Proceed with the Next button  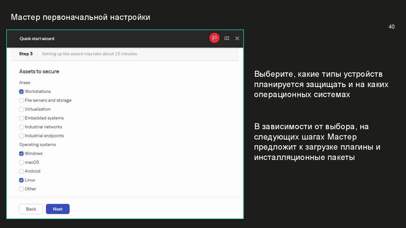[58, 209]
